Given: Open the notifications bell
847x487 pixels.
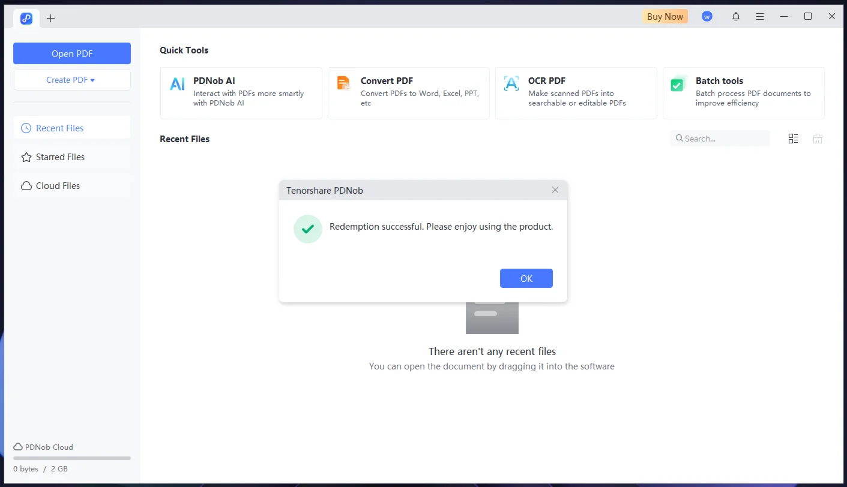Looking at the screenshot, I should 736,17.
